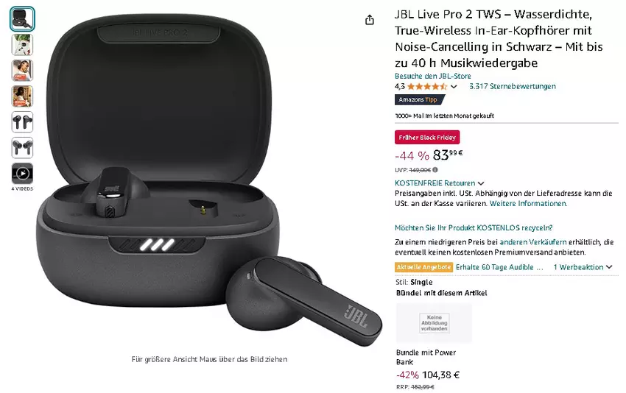Expand the 1 Werbeaktion dropdown
The height and width of the screenshot is (393, 626).
583,267
